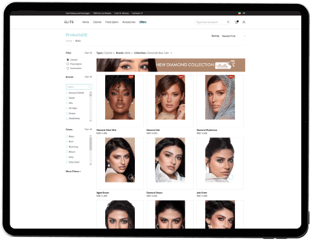Click the ELITE logo
The height and width of the screenshot is (240, 311).
click(x=69, y=22)
